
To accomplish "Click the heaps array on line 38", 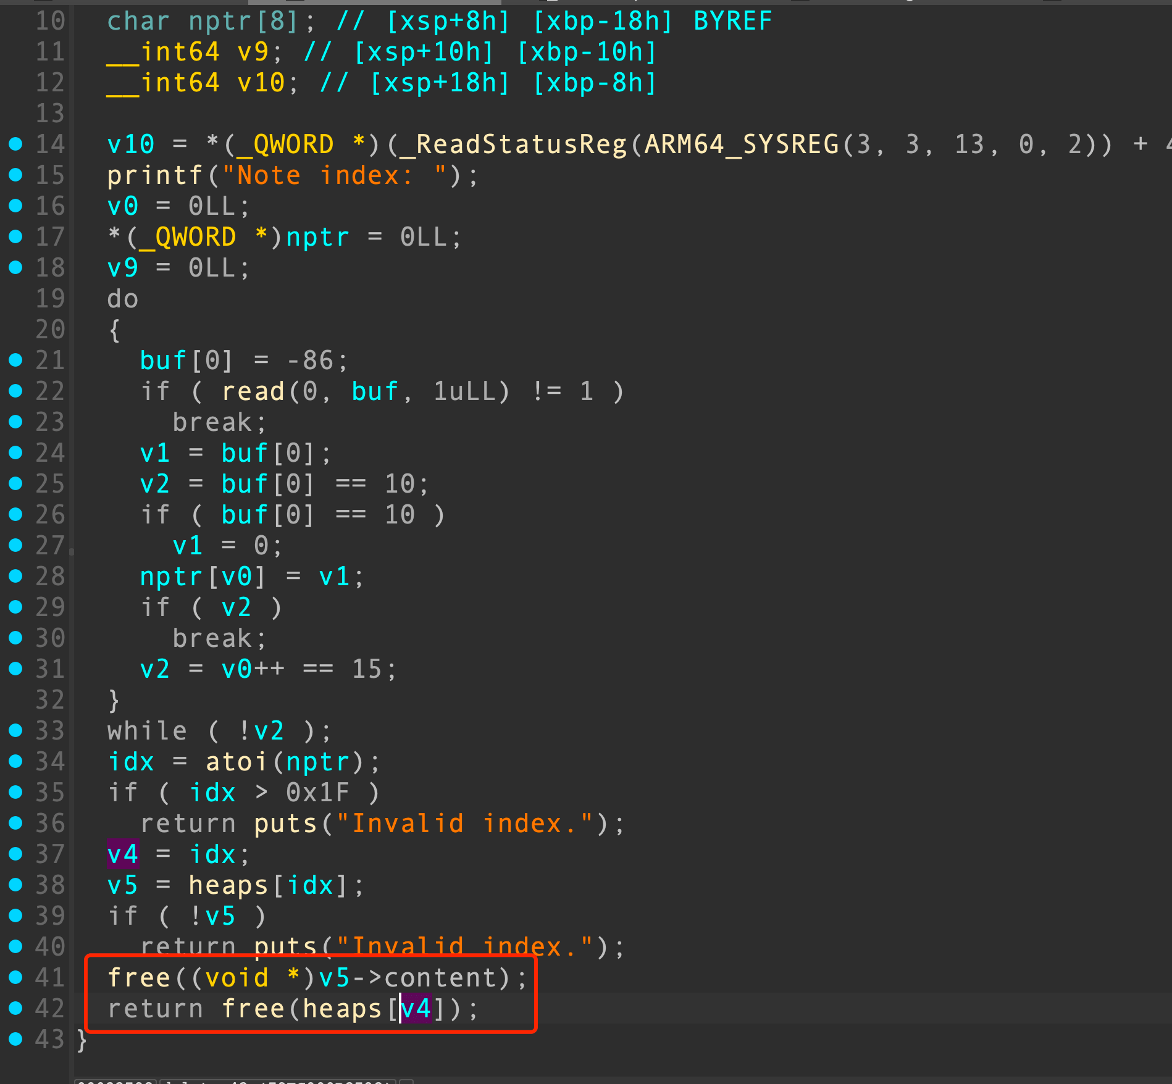I will click(x=228, y=886).
